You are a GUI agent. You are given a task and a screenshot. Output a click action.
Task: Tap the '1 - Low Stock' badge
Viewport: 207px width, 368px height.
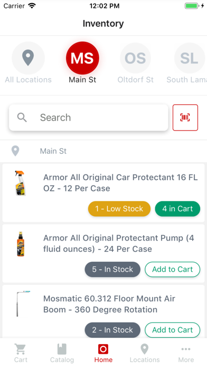point(119,209)
